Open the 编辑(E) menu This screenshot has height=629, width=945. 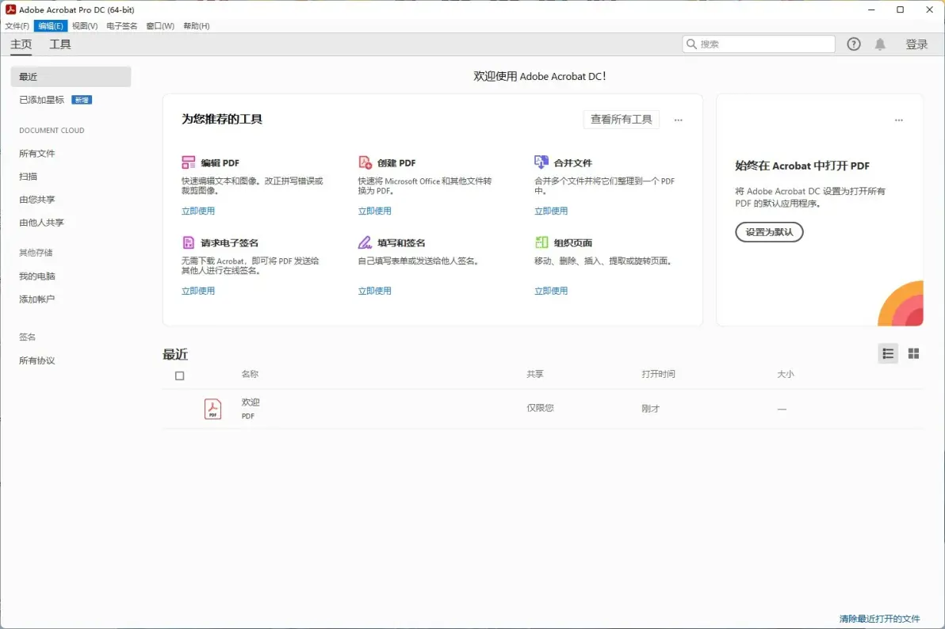click(51, 26)
